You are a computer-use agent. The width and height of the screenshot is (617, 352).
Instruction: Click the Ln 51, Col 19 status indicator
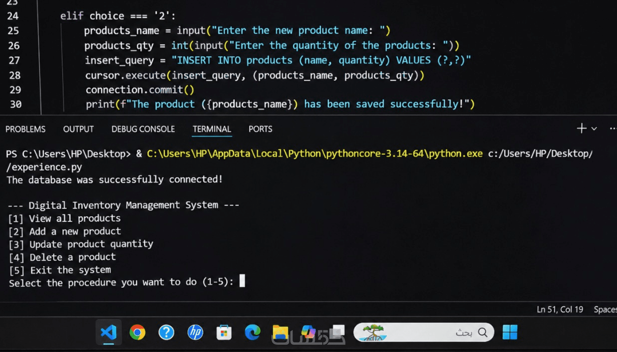(x=560, y=310)
